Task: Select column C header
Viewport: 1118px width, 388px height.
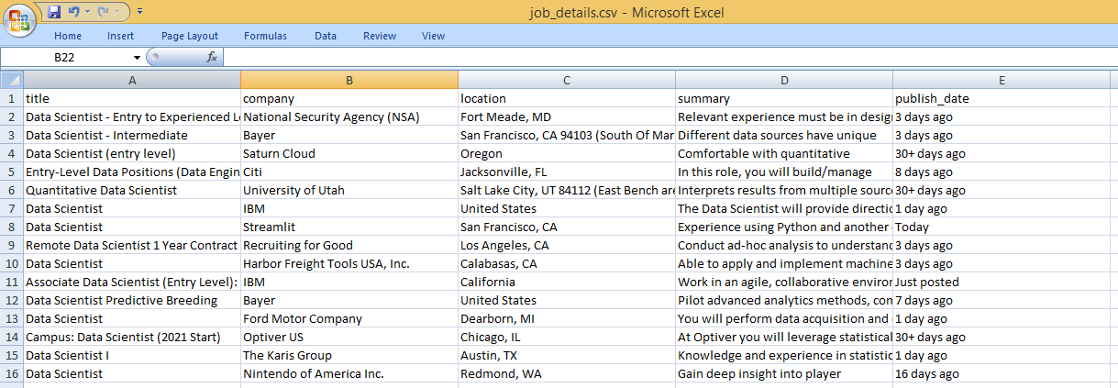Action: click(566, 81)
